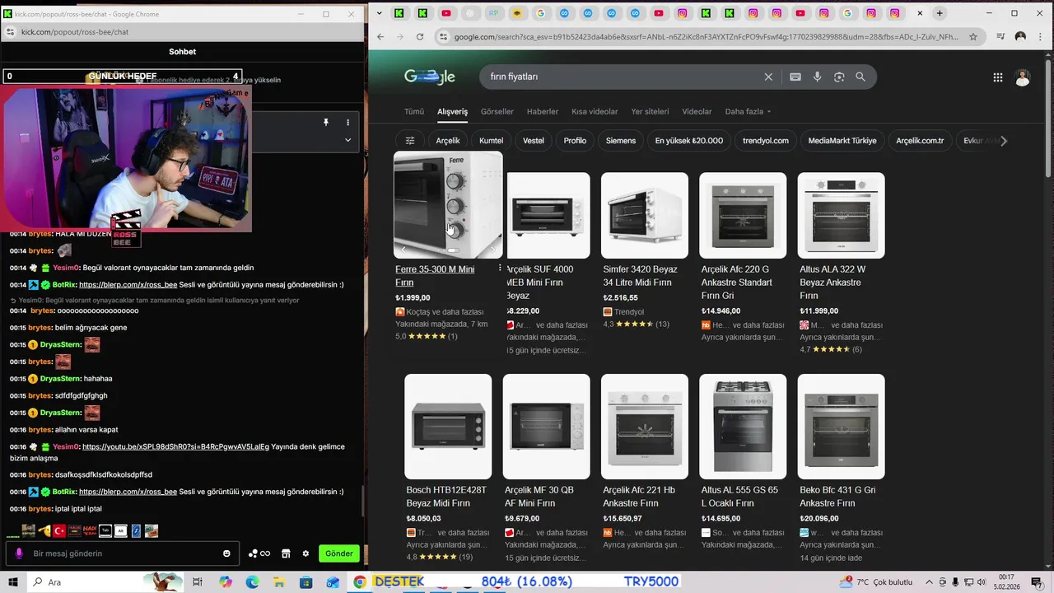Toggle the En yüksek ₺20.000 filter chip
Viewport: 1054px width, 593px height.
click(x=689, y=141)
